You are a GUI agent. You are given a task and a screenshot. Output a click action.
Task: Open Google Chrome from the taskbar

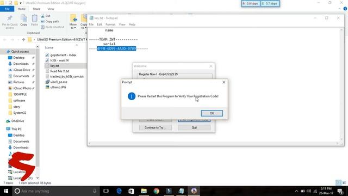point(156,191)
